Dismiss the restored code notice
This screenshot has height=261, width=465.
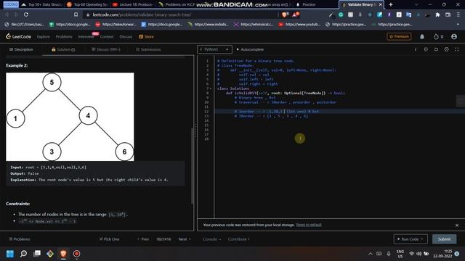tap(457, 225)
